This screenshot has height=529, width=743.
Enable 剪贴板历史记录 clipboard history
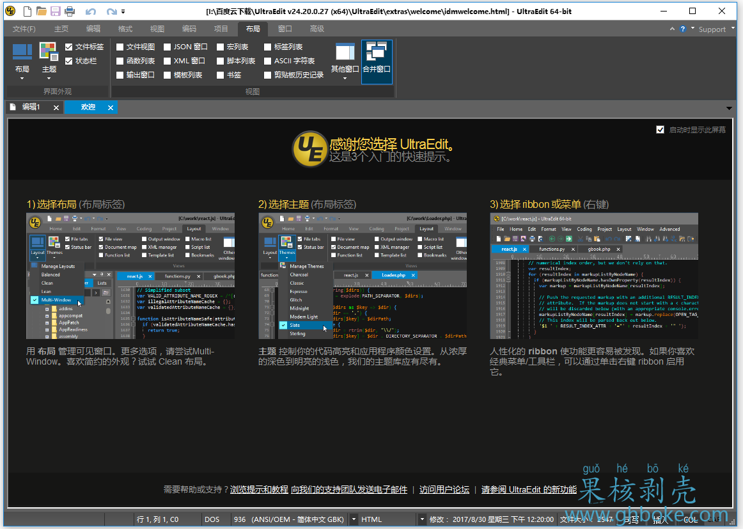coord(268,75)
